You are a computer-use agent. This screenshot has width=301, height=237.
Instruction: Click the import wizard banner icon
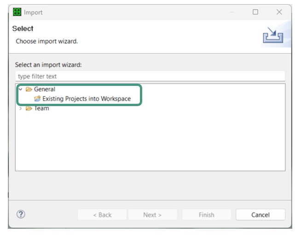272,35
